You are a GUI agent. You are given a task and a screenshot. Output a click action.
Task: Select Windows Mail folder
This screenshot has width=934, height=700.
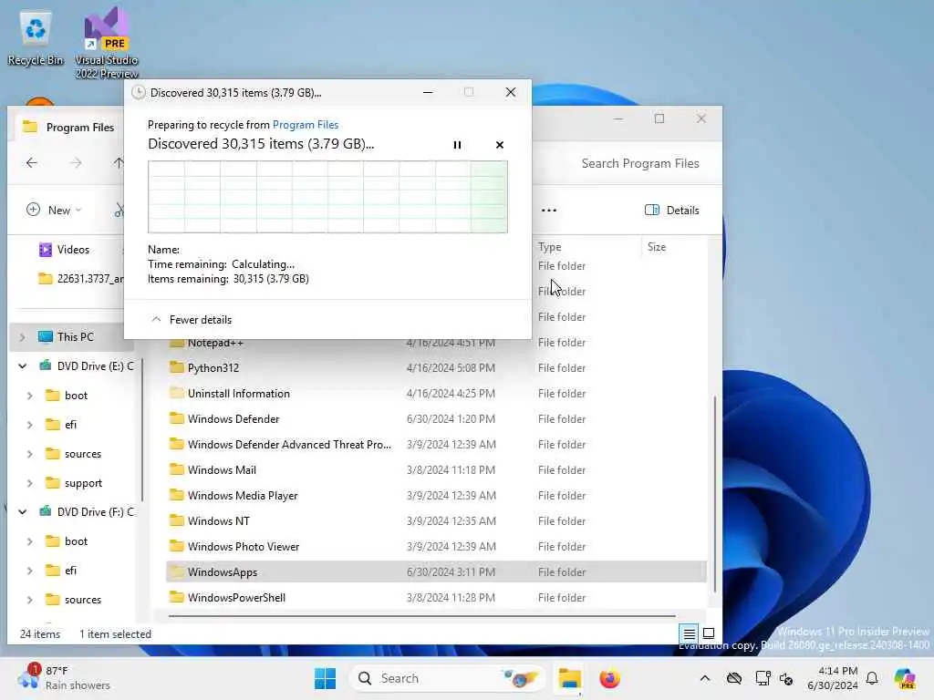(x=436, y=470)
